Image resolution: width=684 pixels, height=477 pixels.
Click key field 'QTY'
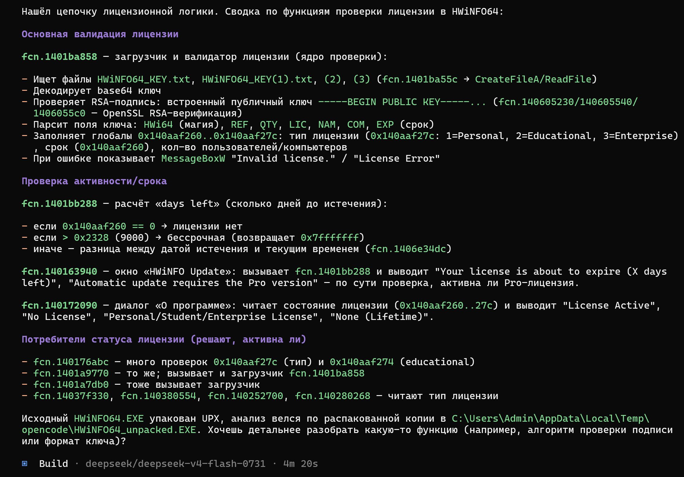[269, 125]
